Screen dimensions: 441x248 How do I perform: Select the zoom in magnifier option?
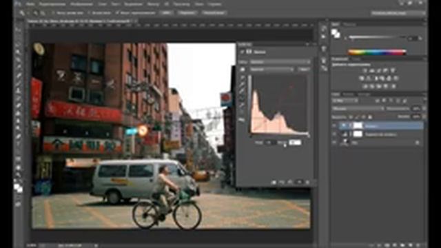[36, 13]
